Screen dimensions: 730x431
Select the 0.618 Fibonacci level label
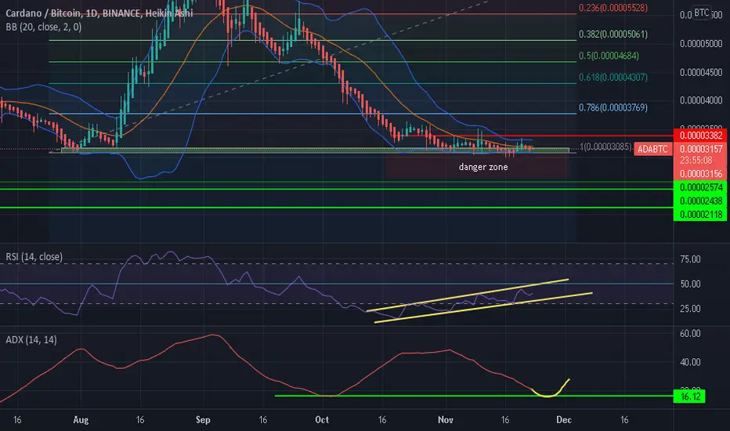[613, 78]
